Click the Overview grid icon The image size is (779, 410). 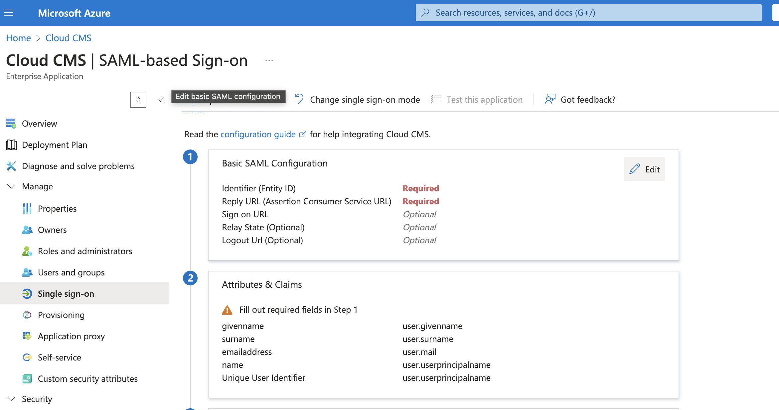click(x=11, y=124)
